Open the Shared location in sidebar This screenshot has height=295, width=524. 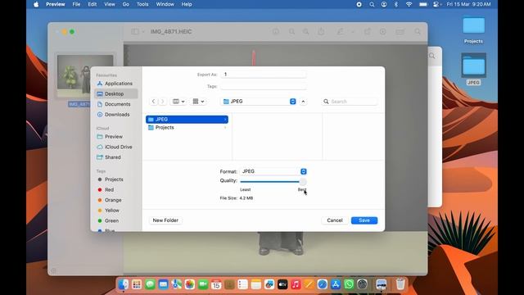click(109, 157)
